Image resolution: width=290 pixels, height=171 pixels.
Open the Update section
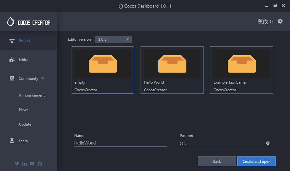[25, 124]
